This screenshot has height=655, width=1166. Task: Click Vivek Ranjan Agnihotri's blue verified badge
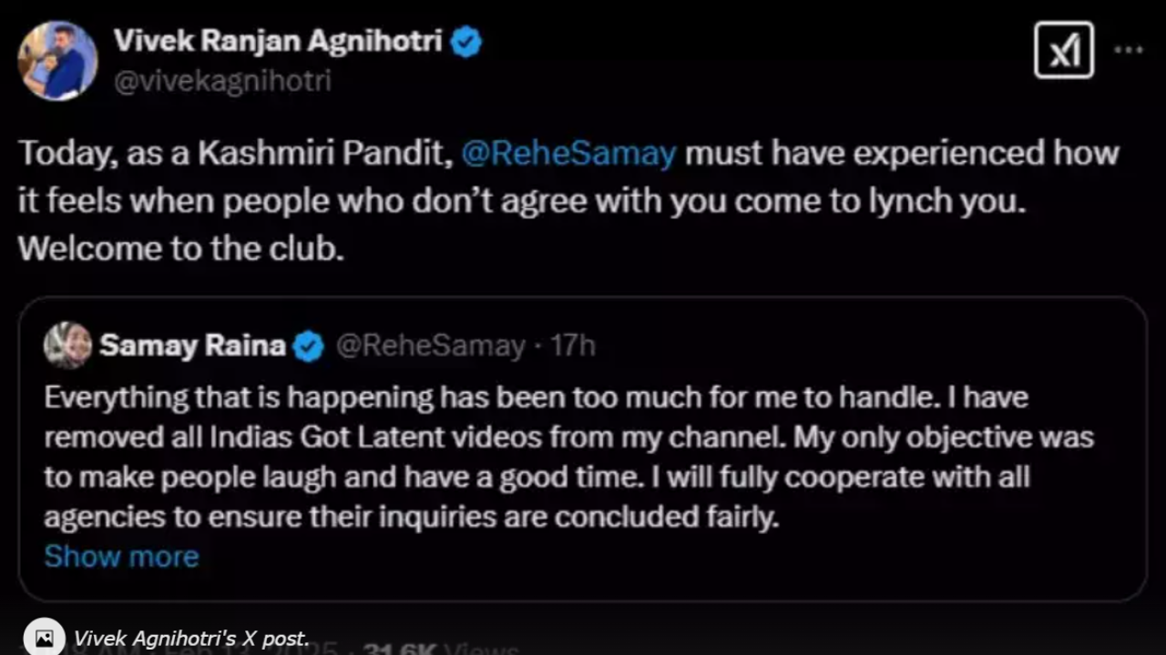(x=466, y=42)
